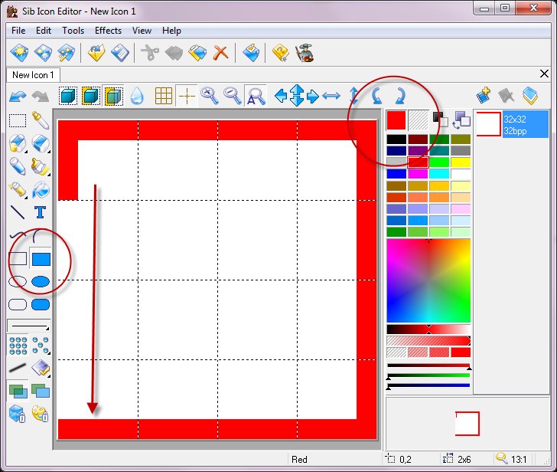This screenshot has height=472, width=557.
Task: Click the Undo arrow icon
Action: coord(18,96)
